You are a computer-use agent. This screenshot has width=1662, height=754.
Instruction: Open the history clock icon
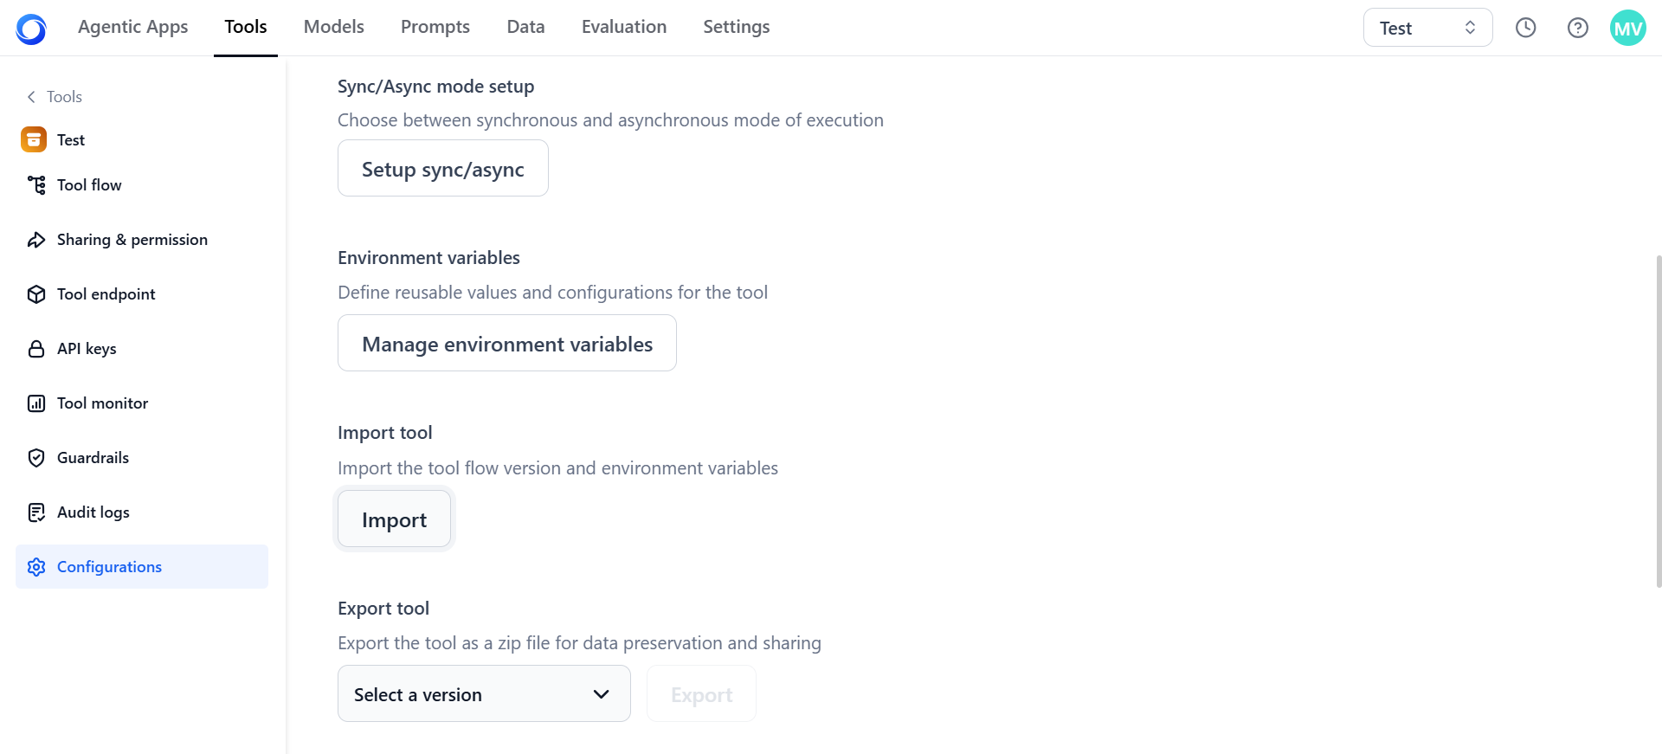click(x=1526, y=28)
